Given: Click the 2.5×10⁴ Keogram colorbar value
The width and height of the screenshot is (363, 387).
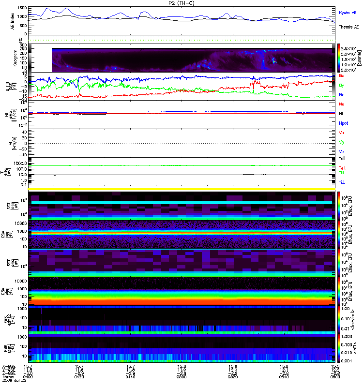Looking at the screenshot, I should [x=348, y=49].
